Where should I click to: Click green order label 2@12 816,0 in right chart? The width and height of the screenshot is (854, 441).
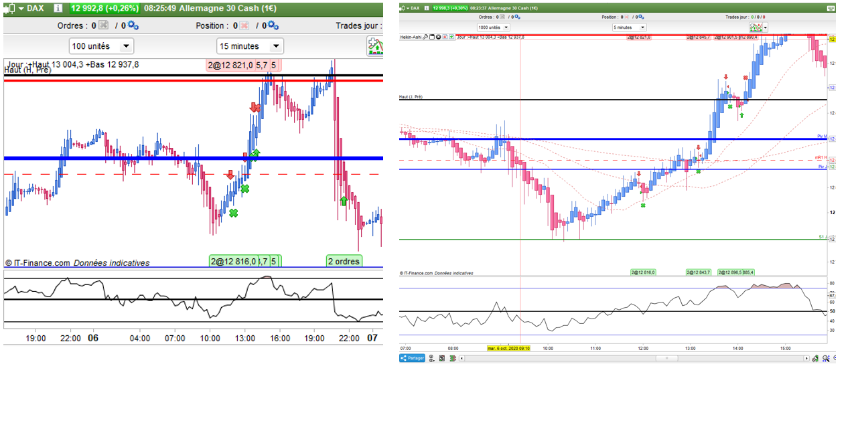click(643, 272)
